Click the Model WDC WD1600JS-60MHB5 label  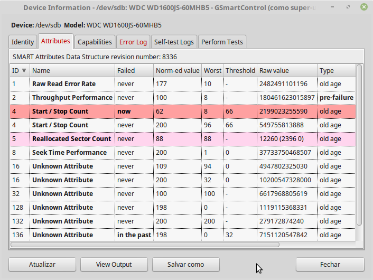click(113, 25)
